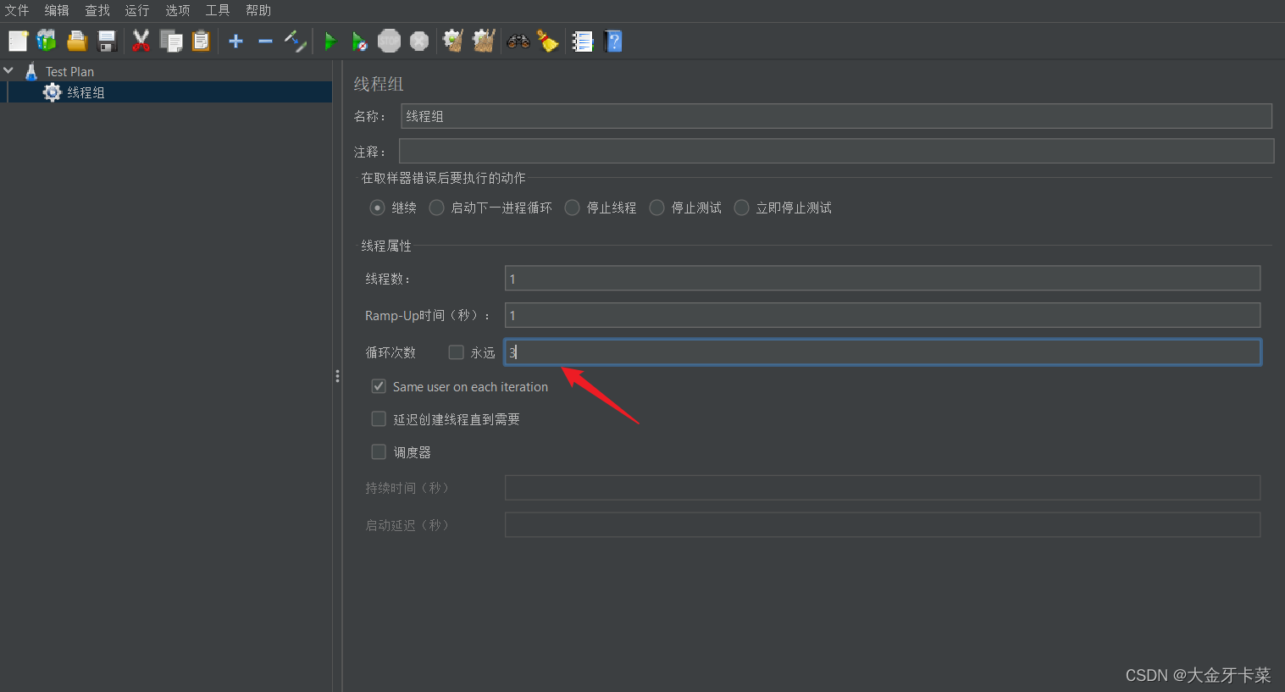Open the search icon with binoculars
The height and width of the screenshot is (692, 1285).
[x=518, y=40]
